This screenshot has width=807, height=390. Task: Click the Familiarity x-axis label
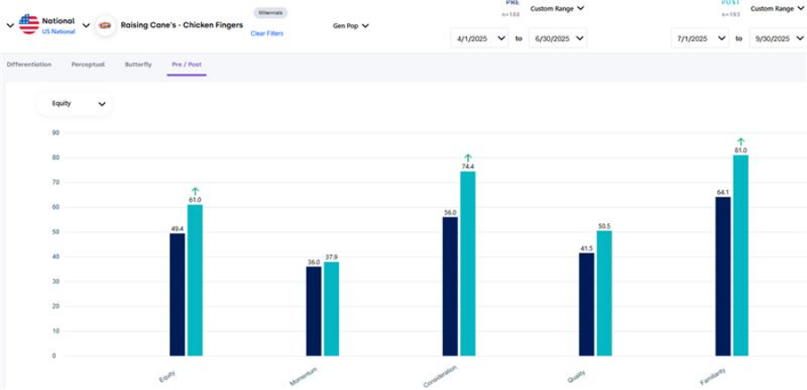click(x=713, y=377)
